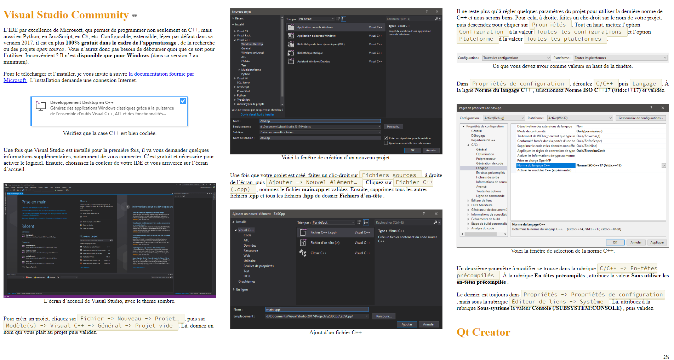Open the Visual Studio start screen screenshot

point(110,240)
